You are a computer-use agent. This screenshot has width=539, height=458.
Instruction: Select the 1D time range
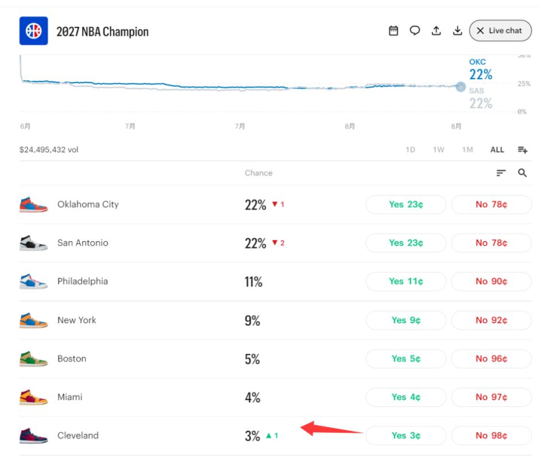411,150
